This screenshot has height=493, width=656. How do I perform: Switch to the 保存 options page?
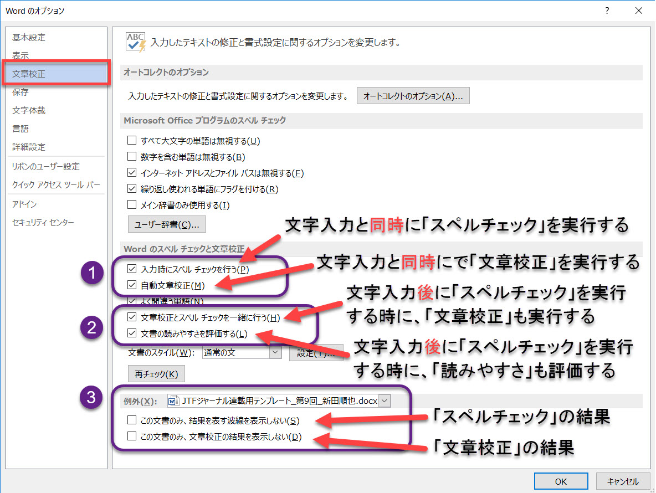pos(20,92)
